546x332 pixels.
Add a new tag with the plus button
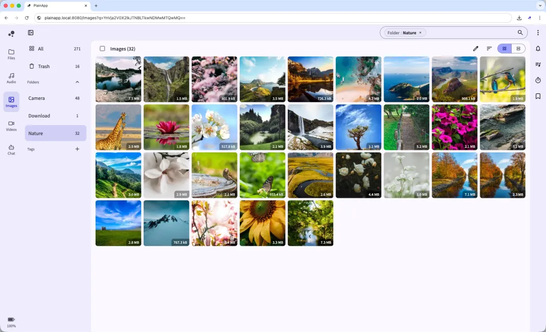[x=77, y=149]
